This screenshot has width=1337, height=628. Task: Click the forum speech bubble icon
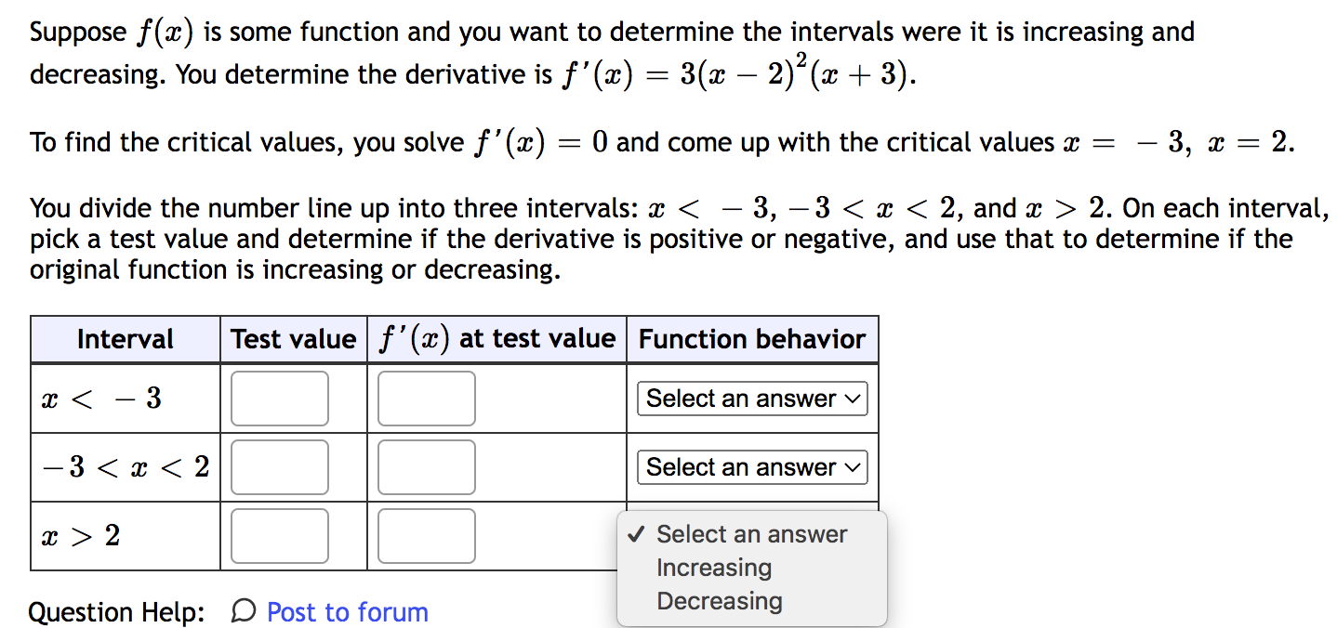pyautogui.click(x=242, y=611)
